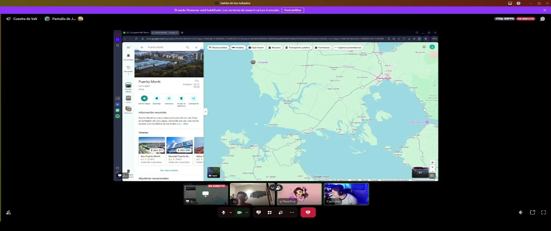
Task: Click the Museos chip on map
Action: [275, 47]
